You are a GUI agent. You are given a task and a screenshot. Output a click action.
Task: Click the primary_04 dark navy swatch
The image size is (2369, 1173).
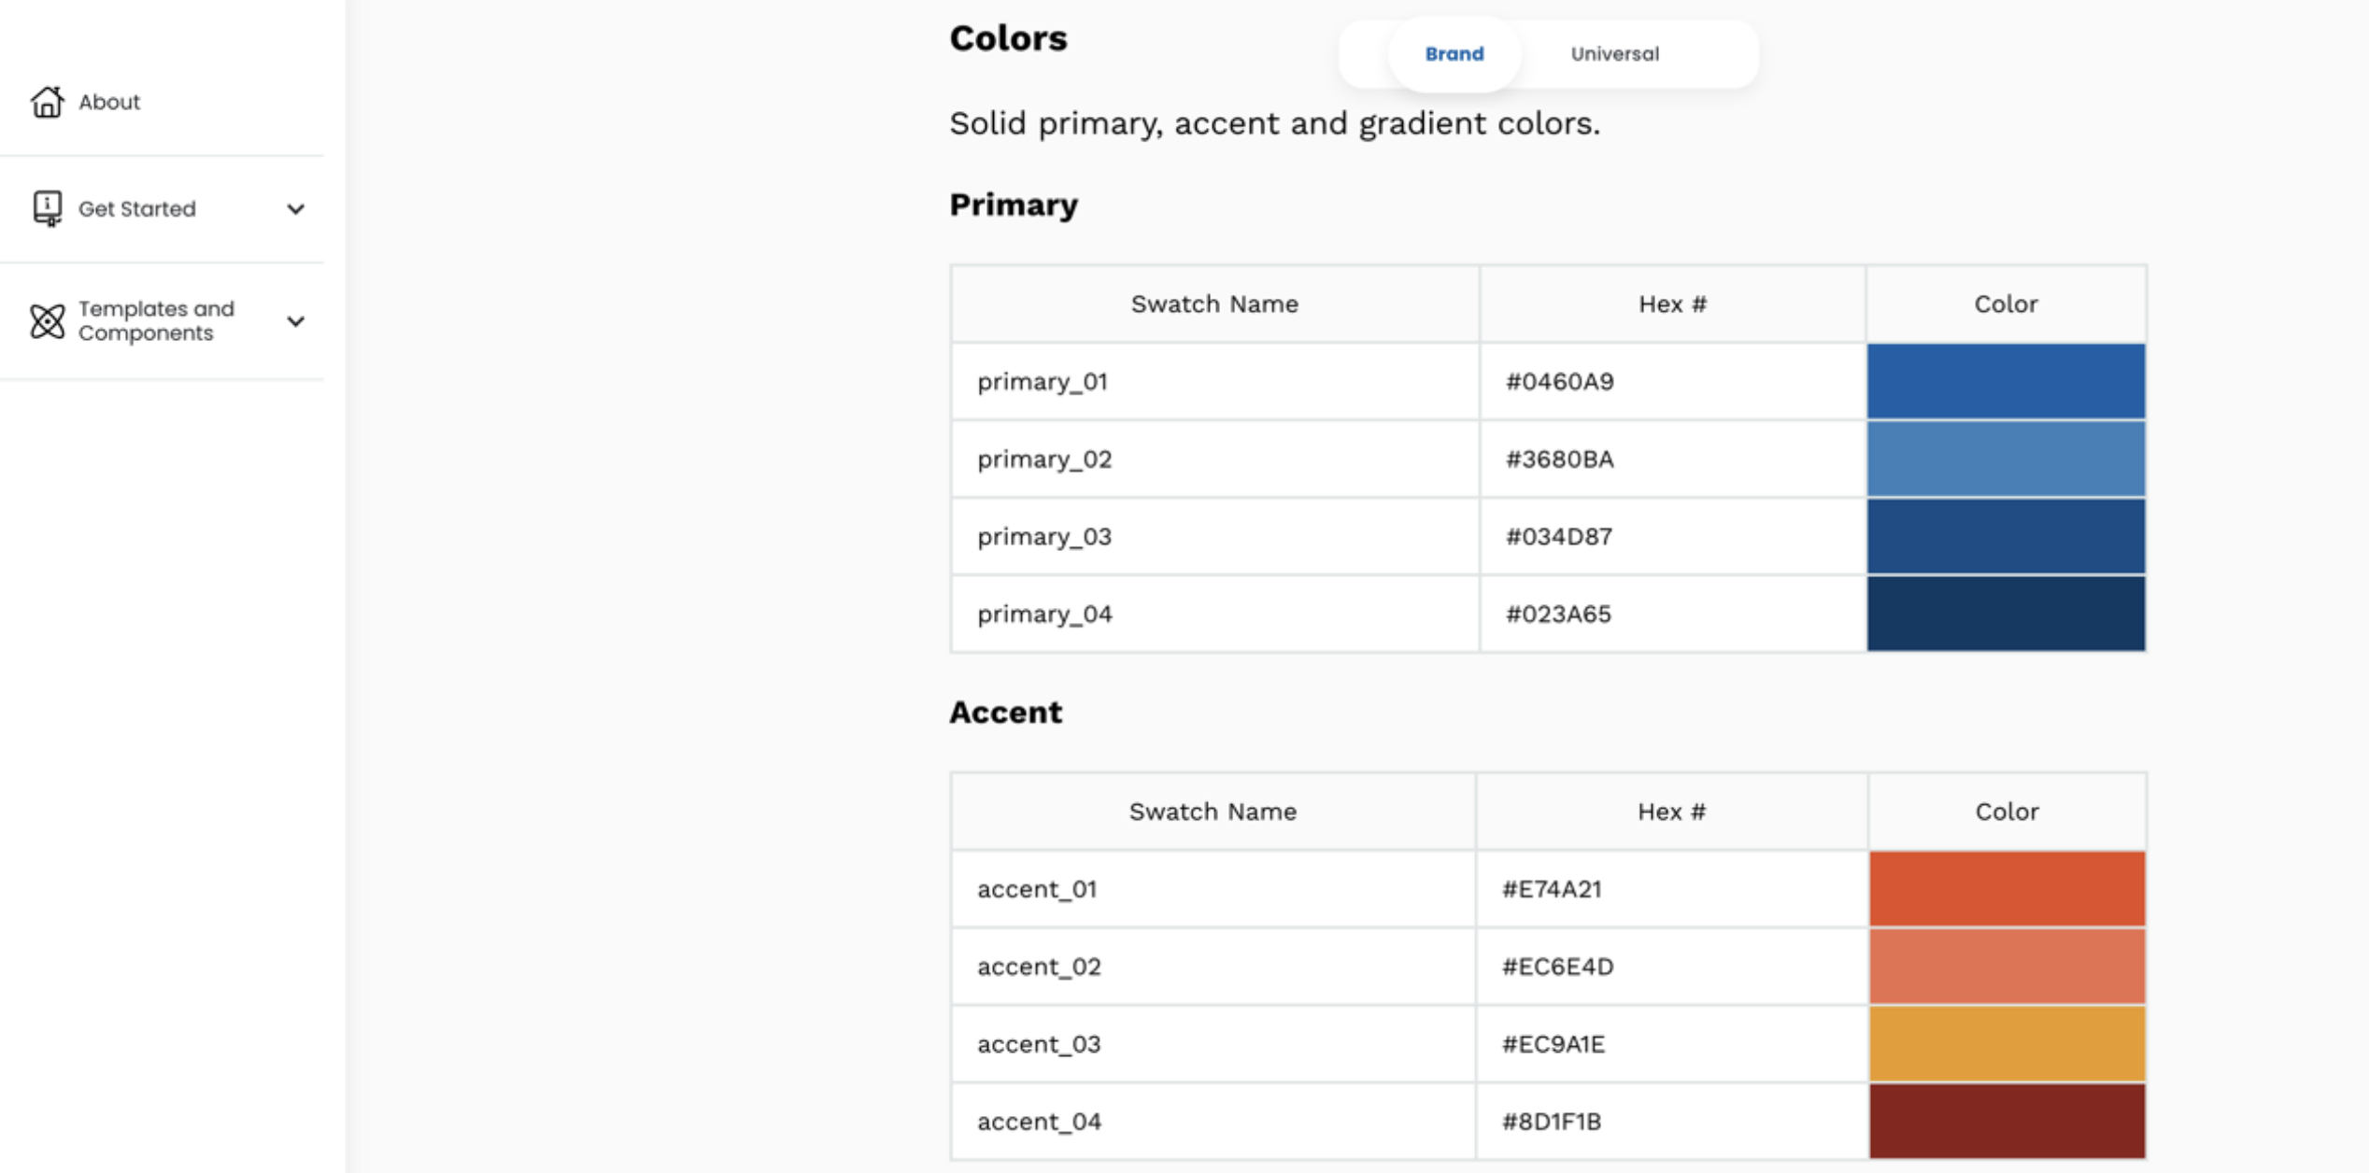[x=2005, y=613]
